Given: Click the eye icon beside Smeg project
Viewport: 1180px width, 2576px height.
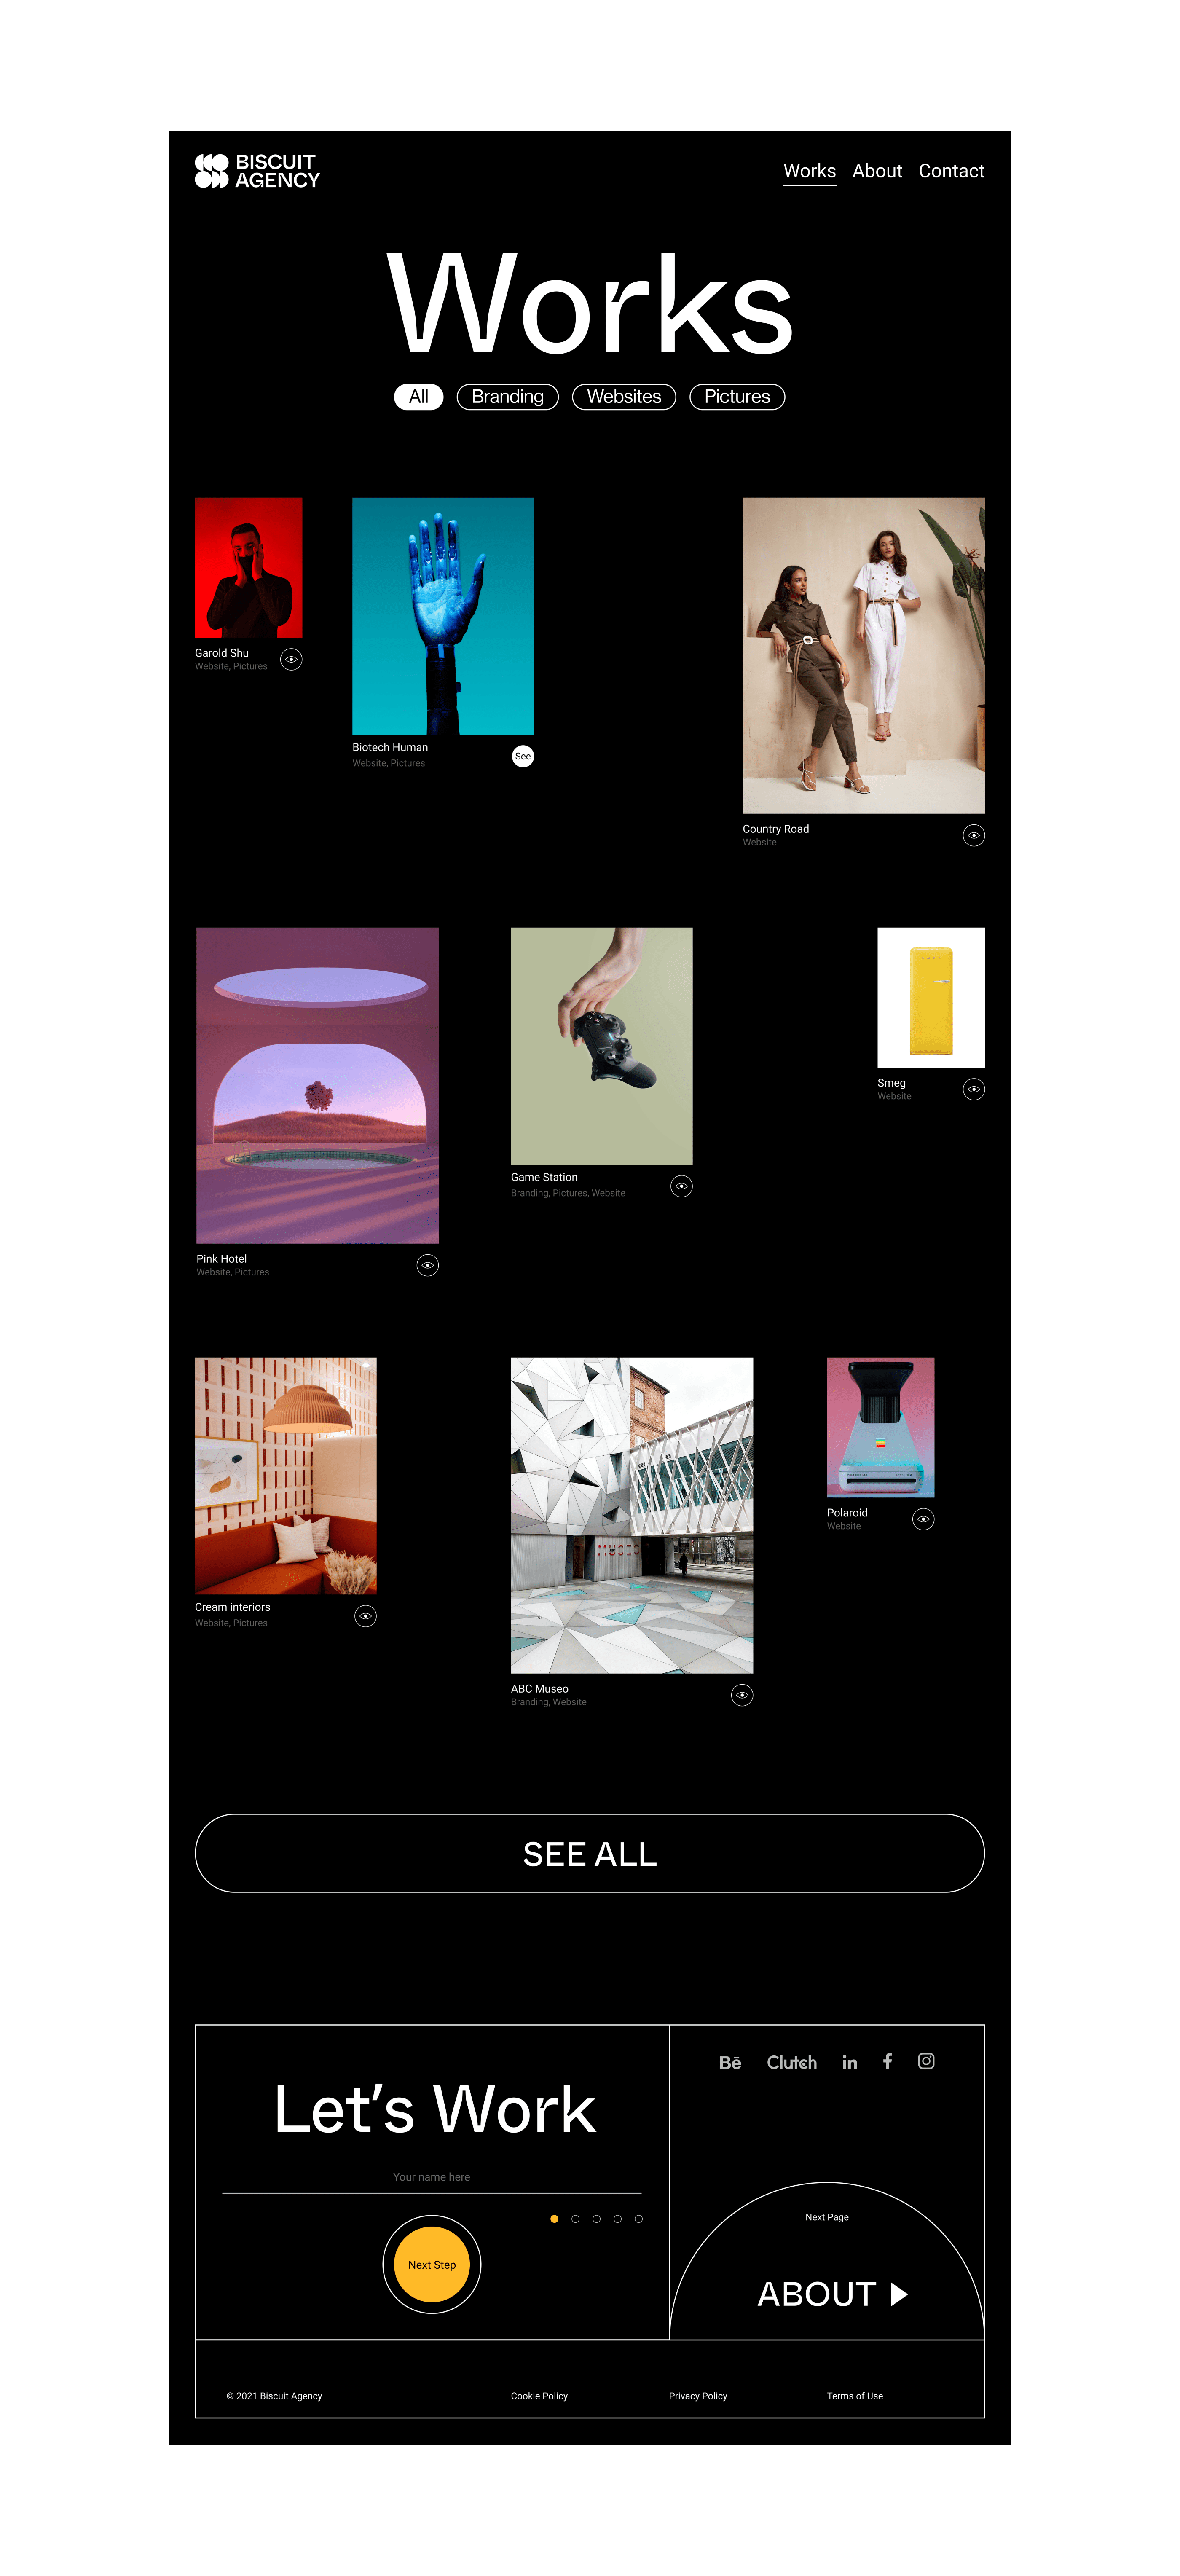Looking at the screenshot, I should [x=974, y=1089].
